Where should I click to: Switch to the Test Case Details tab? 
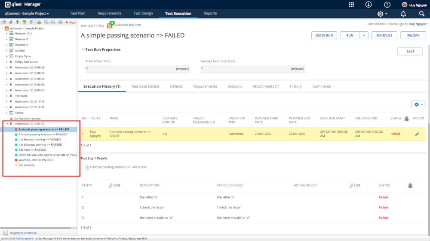click(x=145, y=86)
